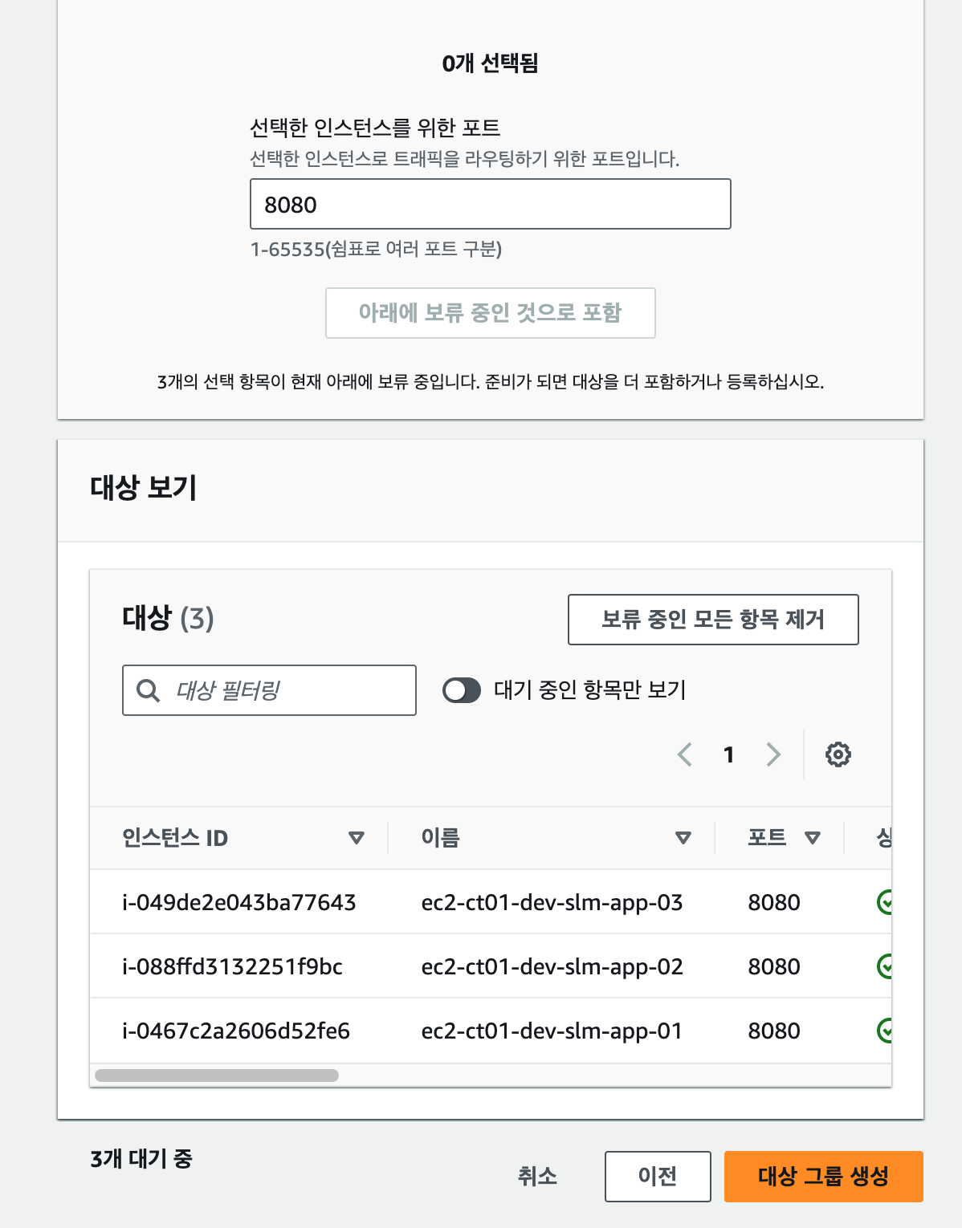This screenshot has width=962, height=1228.
Task: Open table preferences gear icon
Action: (838, 754)
